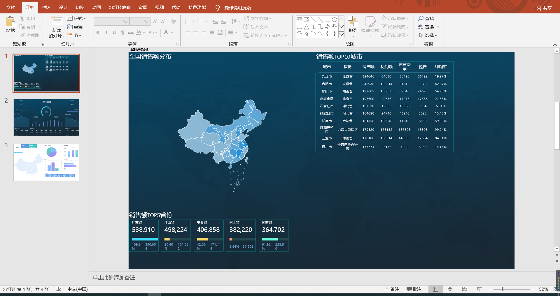This screenshot has height=296, width=560.
Task: Click the Paste clipboard icon
Action: [x=11, y=22]
